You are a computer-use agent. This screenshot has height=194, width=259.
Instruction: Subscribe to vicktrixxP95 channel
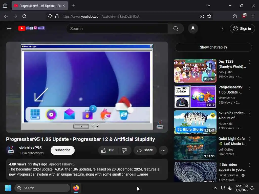point(63,150)
